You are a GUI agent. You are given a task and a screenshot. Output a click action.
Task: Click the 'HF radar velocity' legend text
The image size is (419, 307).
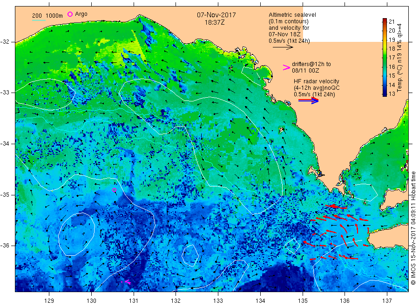click(317, 81)
